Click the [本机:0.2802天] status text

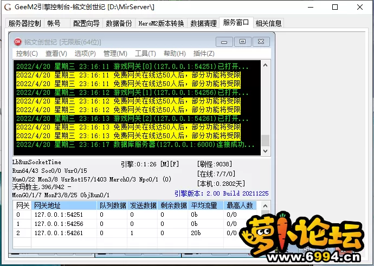coord(221,184)
